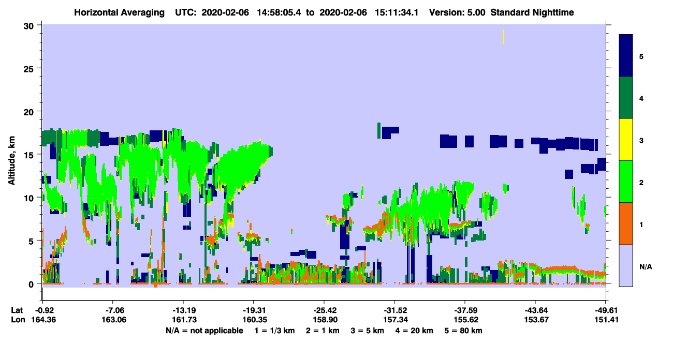Click the yellow streak near 29 km altitude

point(503,36)
